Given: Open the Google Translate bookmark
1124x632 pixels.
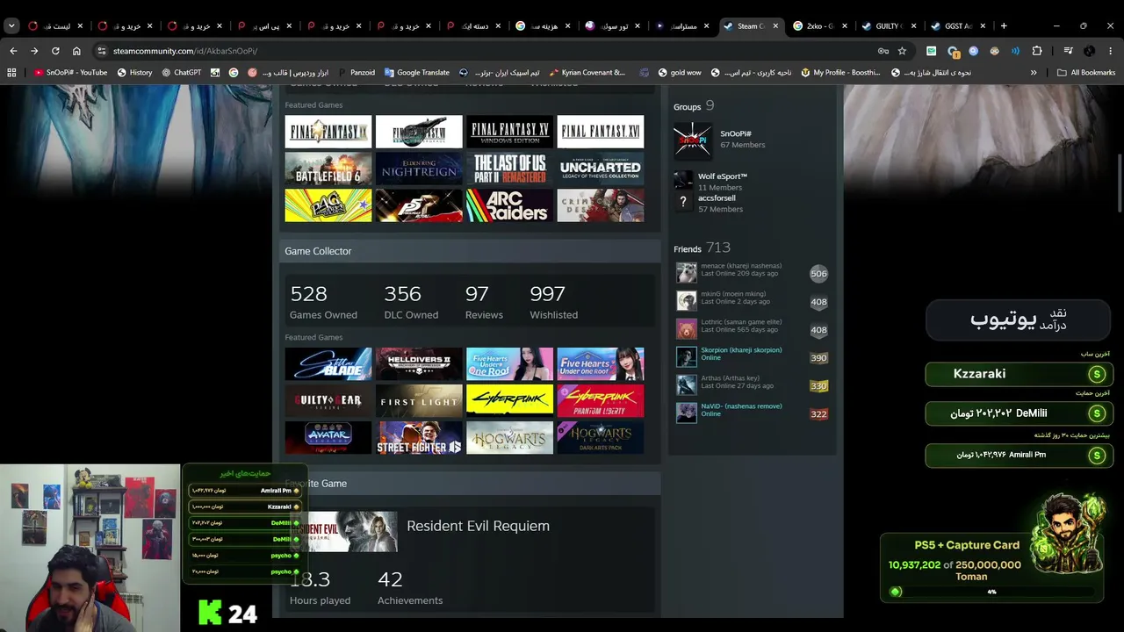Looking at the screenshot, I should [416, 73].
